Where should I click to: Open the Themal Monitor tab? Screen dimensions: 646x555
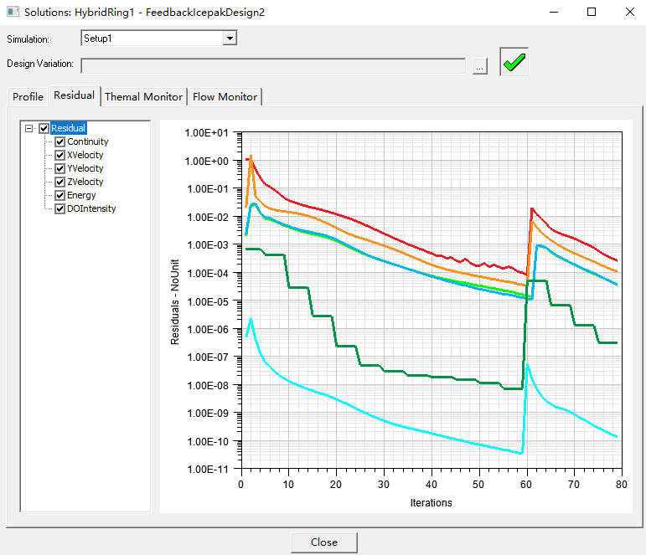143,97
